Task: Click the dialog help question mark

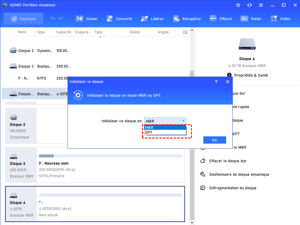Action: click(216, 82)
